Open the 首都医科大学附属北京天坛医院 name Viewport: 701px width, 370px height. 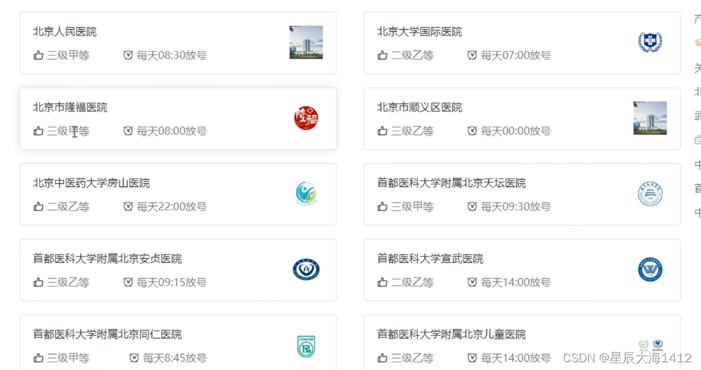coord(451,183)
